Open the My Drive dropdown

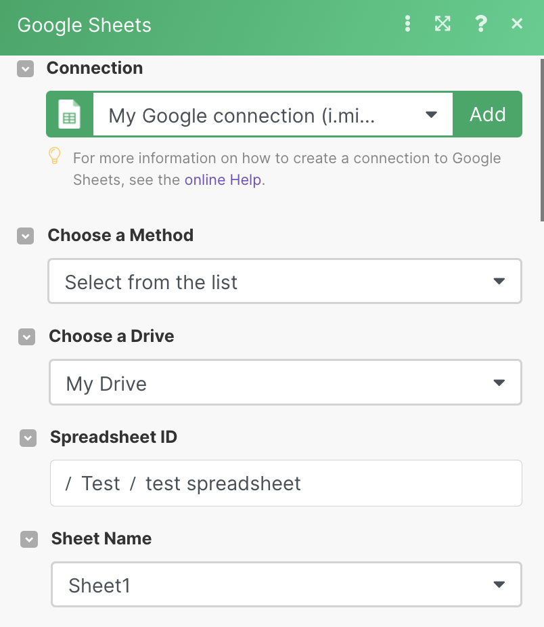click(x=285, y=383)
